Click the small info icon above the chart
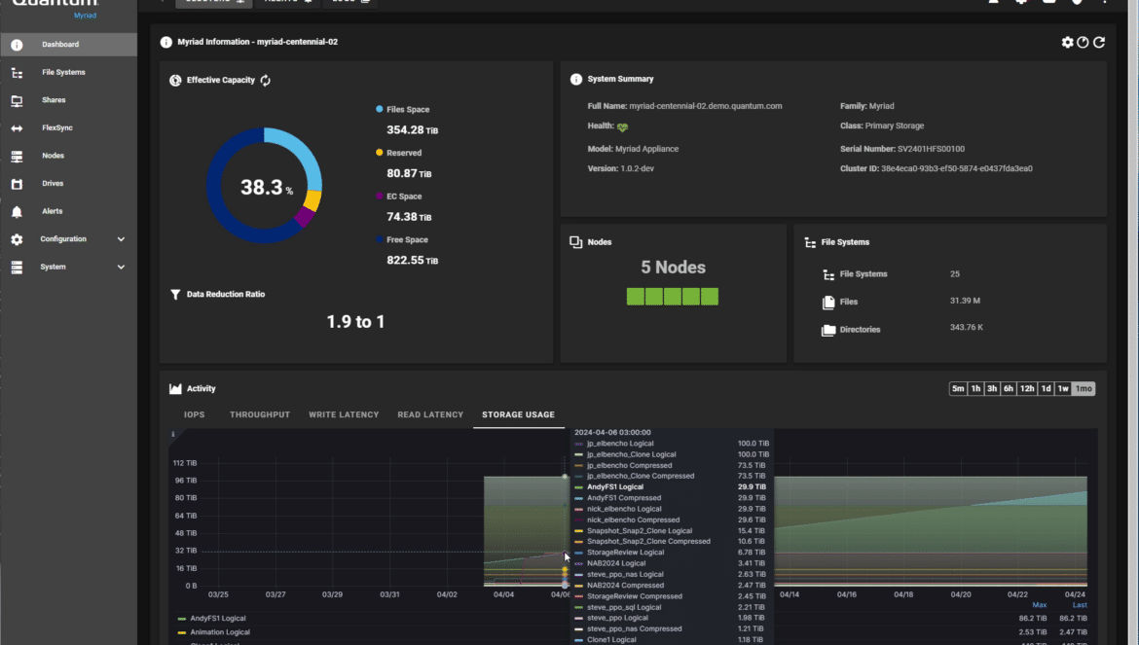The width and height of the screenshot is (1139, 645). [x=173, y=435]
